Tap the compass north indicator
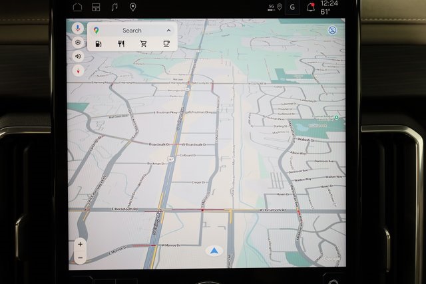The image size is (426, 284). (x=79, y=71)
